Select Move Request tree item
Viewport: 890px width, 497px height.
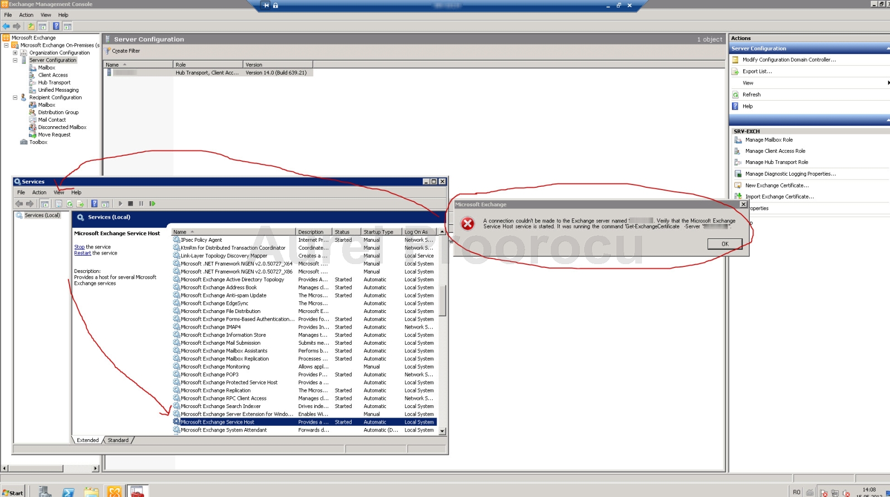tap(54, 135)
